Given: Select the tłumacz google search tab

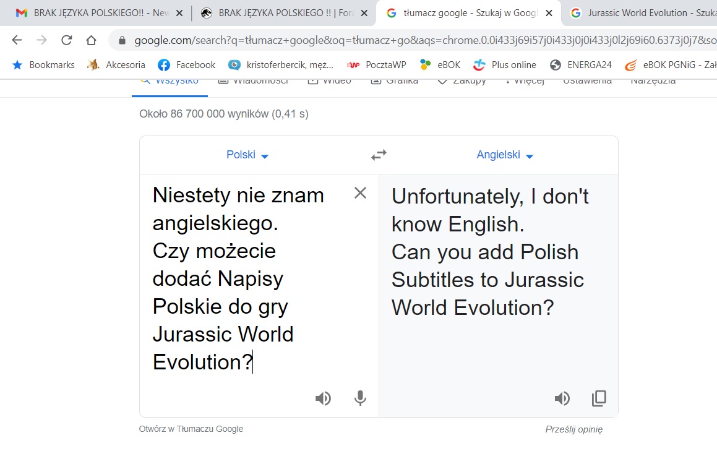Looking at the screenshot, I should point(469,13).
